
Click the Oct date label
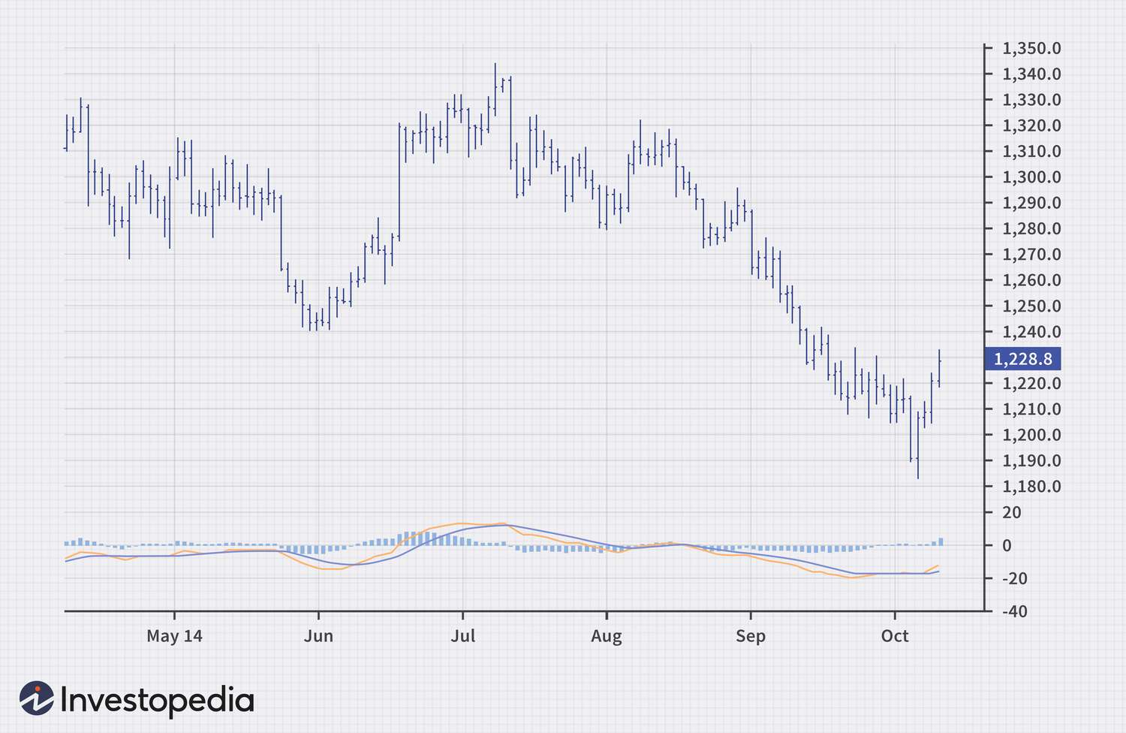tap(895, 636)
